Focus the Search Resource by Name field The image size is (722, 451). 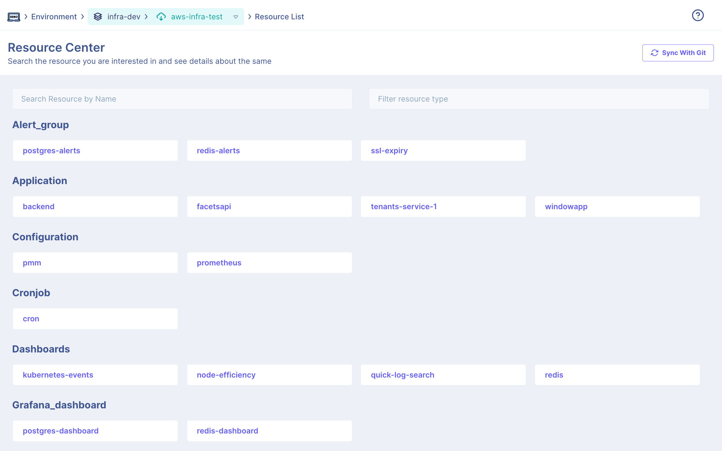[182, 99]
